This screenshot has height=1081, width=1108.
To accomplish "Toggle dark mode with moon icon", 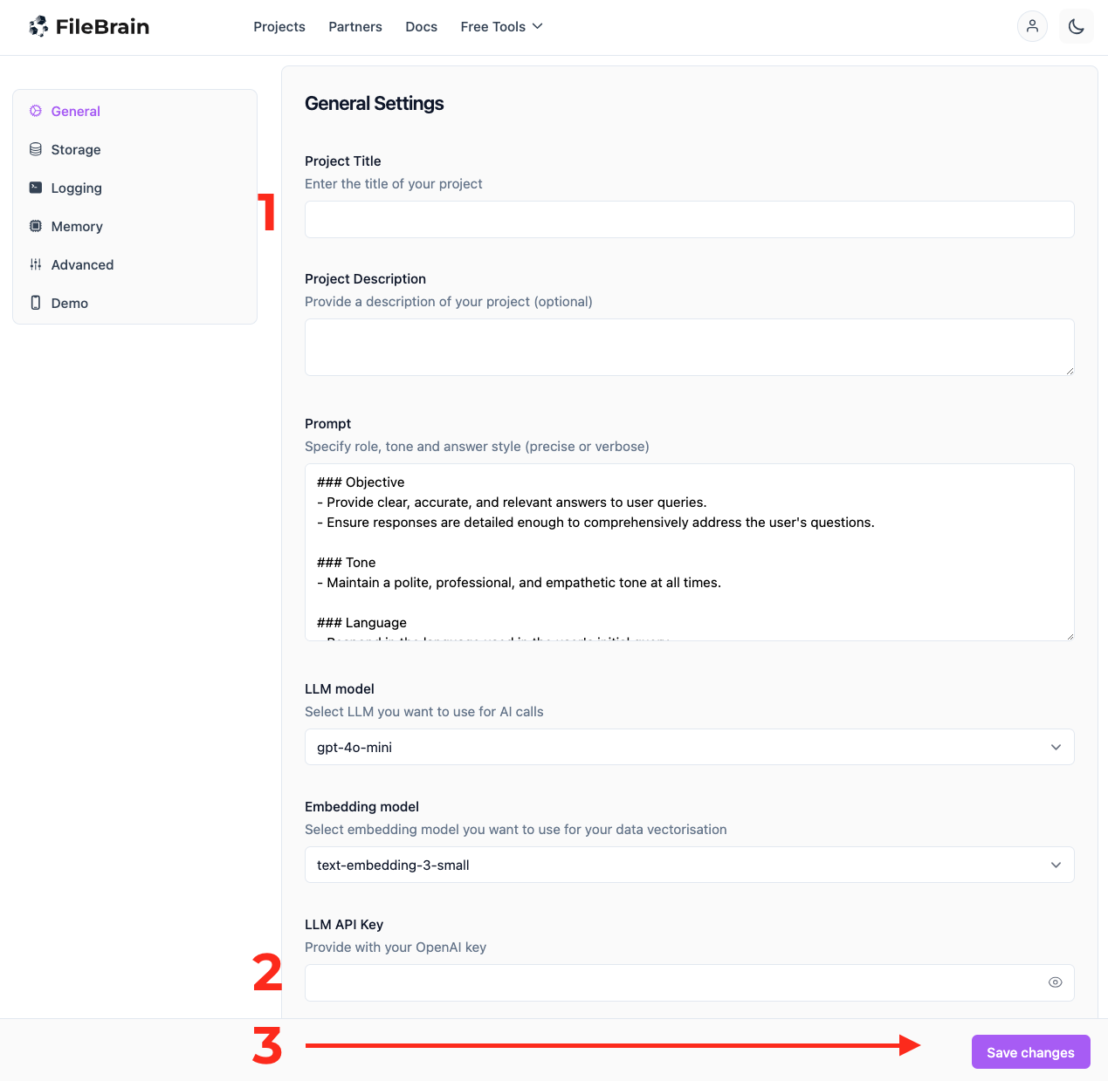I will point(1076,26).
